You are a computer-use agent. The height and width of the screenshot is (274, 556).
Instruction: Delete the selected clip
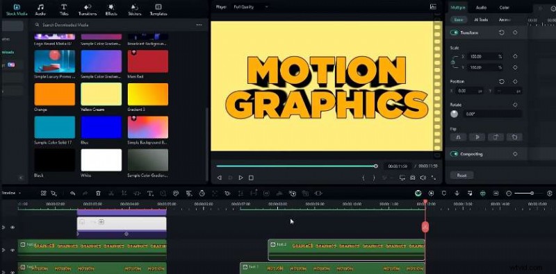pyautogui.click(x=99, y=194)
